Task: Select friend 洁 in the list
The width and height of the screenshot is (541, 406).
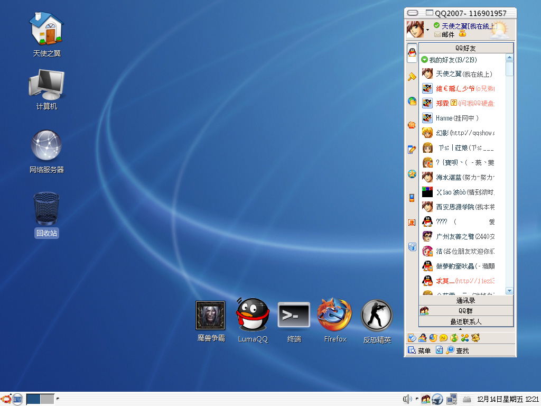Action: tap(458, 251)
